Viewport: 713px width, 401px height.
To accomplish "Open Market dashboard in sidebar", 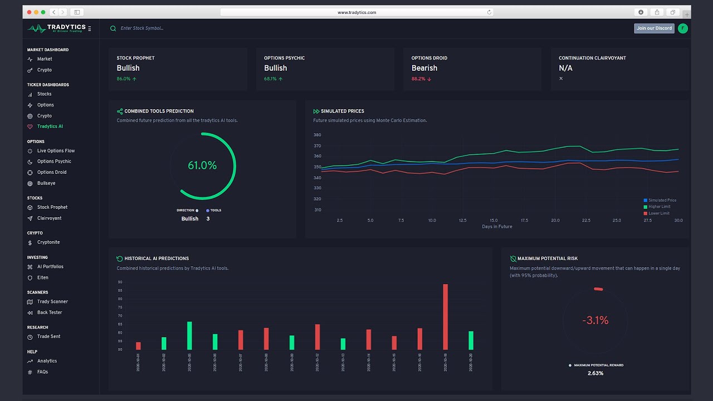I will pyautogui.click(x=45, y=59).
